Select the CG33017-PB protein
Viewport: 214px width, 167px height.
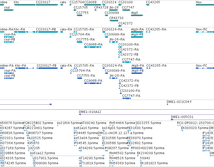tap(47, 68)
